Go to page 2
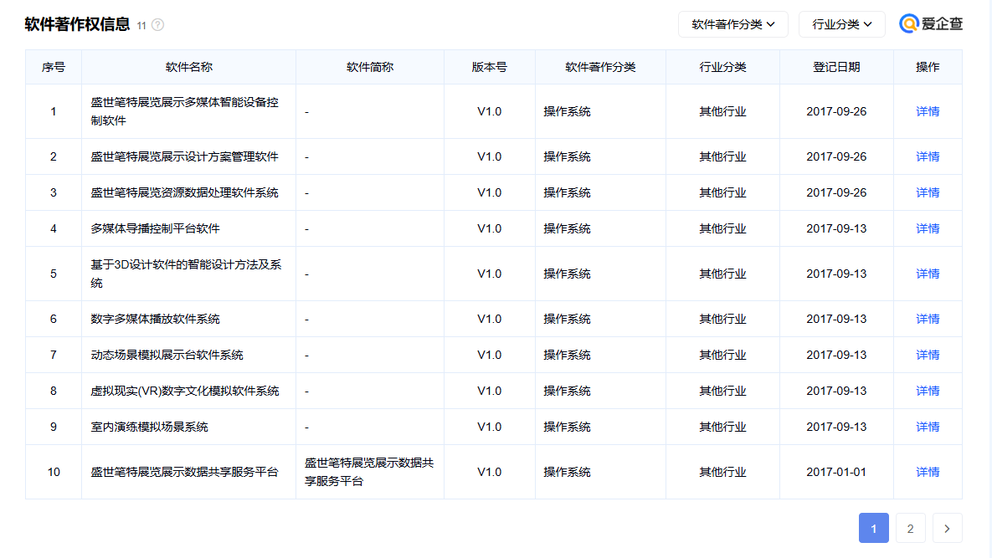 point(911,528)
